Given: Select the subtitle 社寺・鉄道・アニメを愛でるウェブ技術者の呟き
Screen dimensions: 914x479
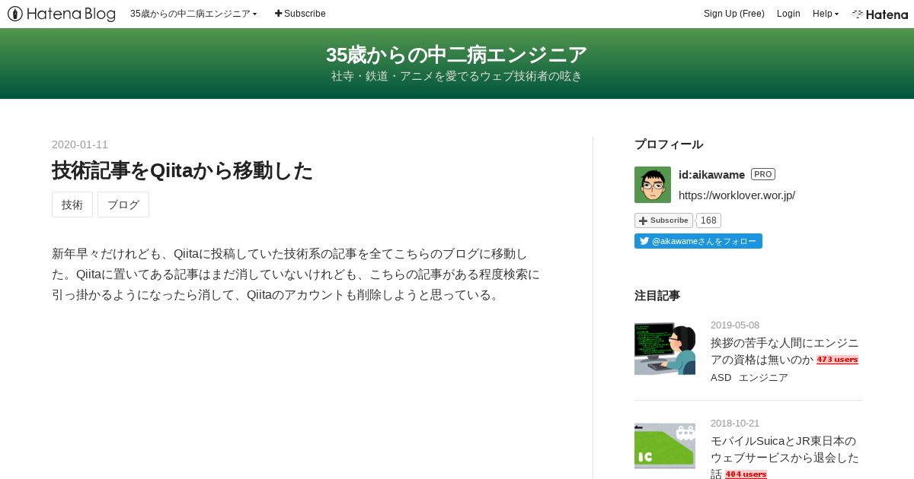Looking at the screenshot, I should click(456, 76).
